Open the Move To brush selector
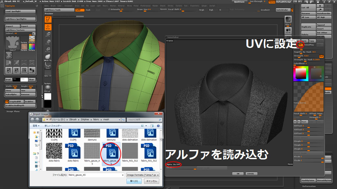 (48, 57)
